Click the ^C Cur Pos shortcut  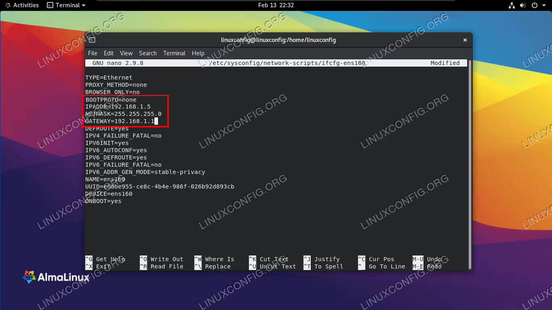[x=376, y=259]
